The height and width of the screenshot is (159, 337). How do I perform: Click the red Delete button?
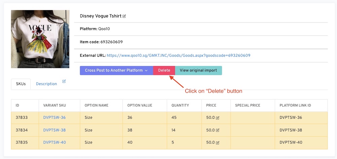[x=164, y=70]
